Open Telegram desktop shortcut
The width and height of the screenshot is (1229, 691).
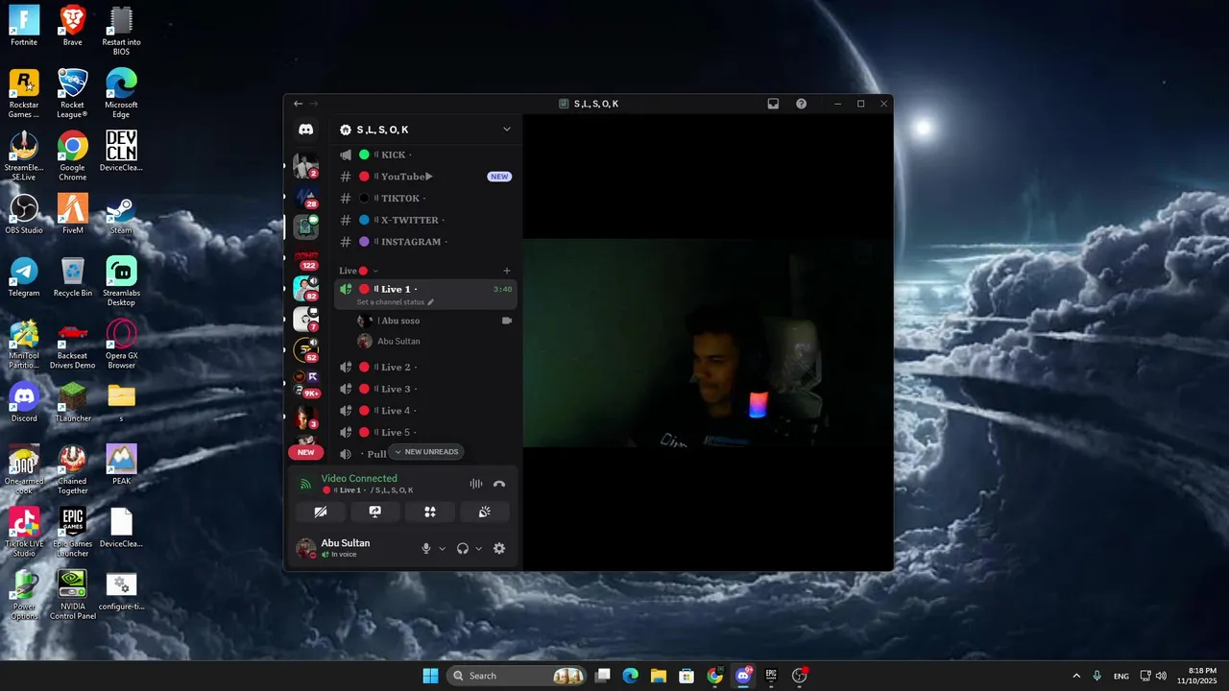tap(24, 276)
